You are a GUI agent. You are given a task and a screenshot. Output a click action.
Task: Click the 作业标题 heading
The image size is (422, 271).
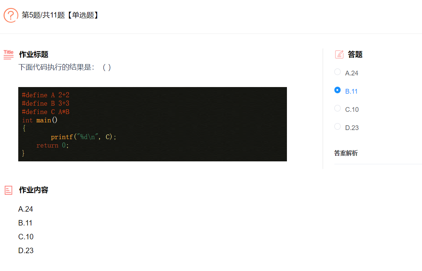[x=33, y=55]
